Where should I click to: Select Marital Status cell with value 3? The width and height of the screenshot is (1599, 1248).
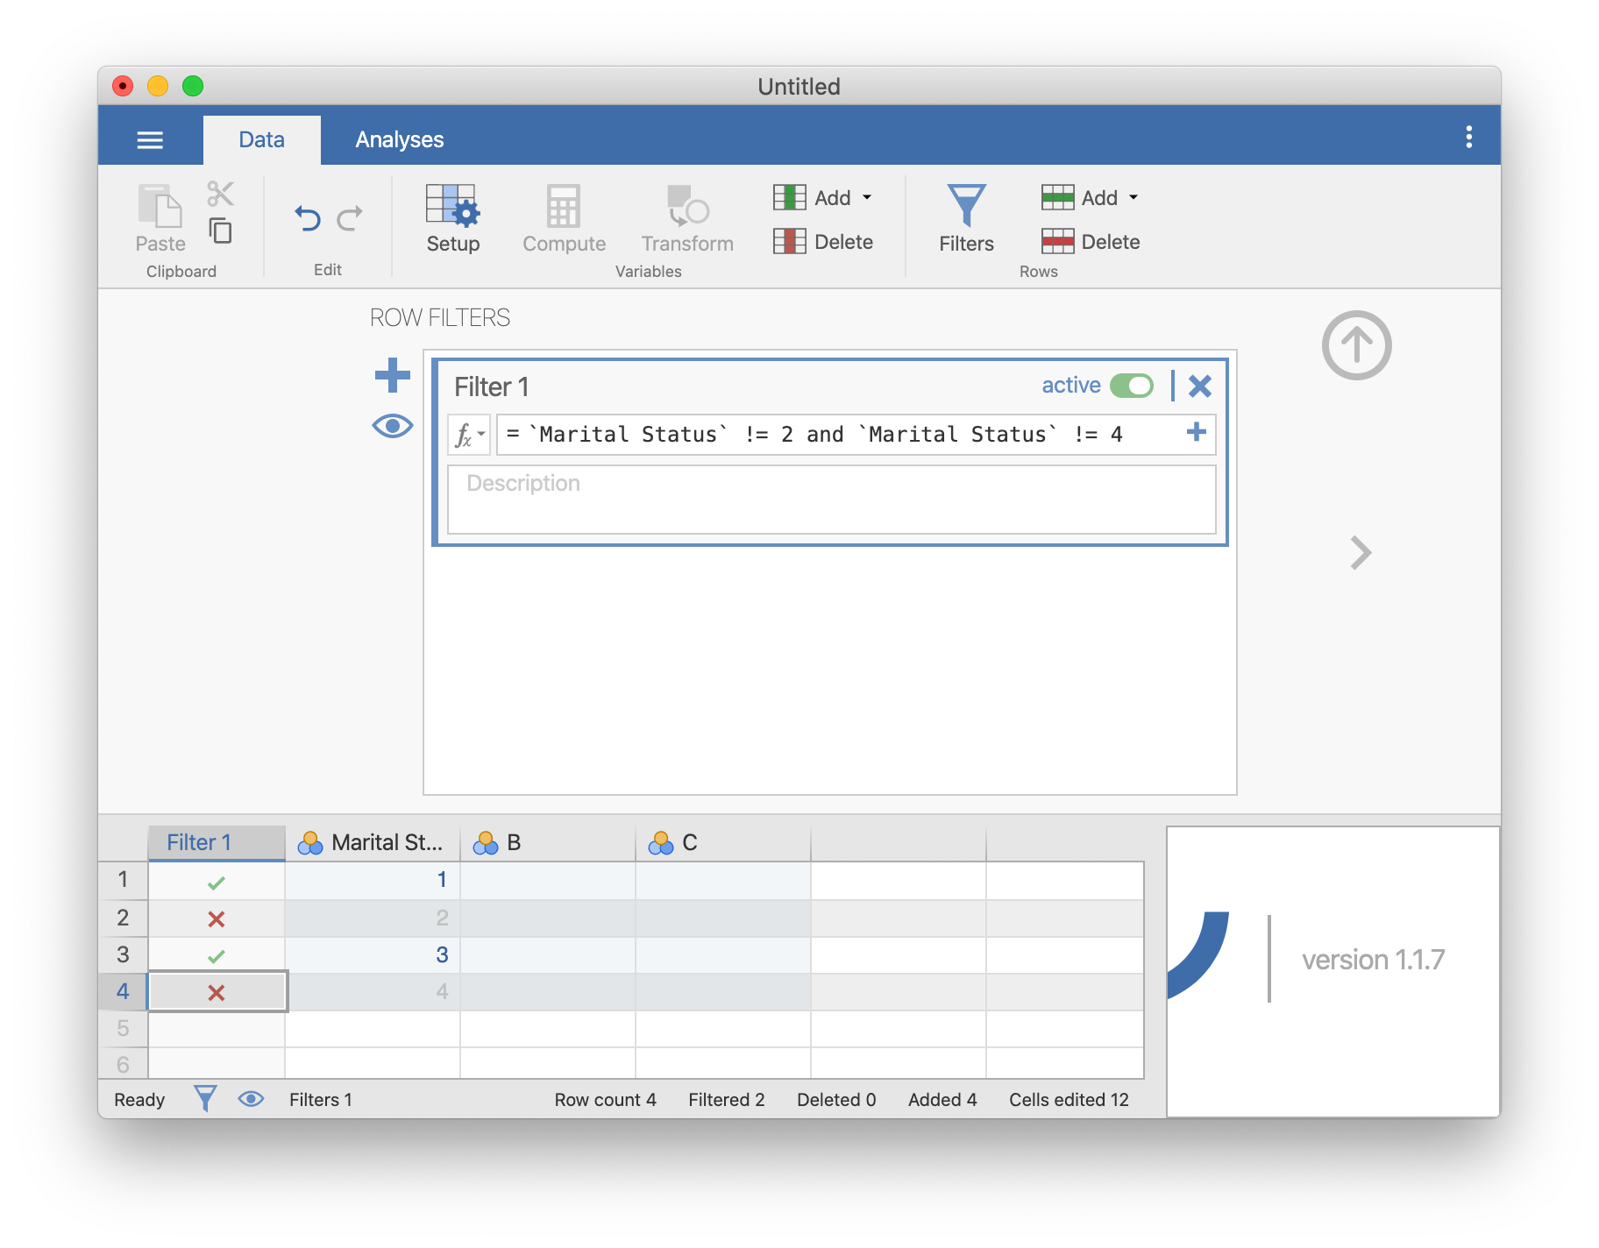373,954
